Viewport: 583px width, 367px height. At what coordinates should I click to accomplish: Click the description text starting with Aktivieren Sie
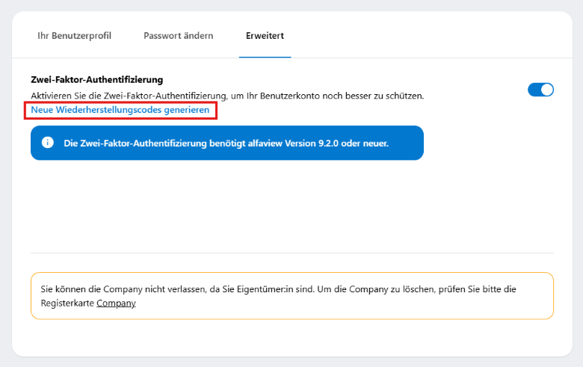[226, 96]
